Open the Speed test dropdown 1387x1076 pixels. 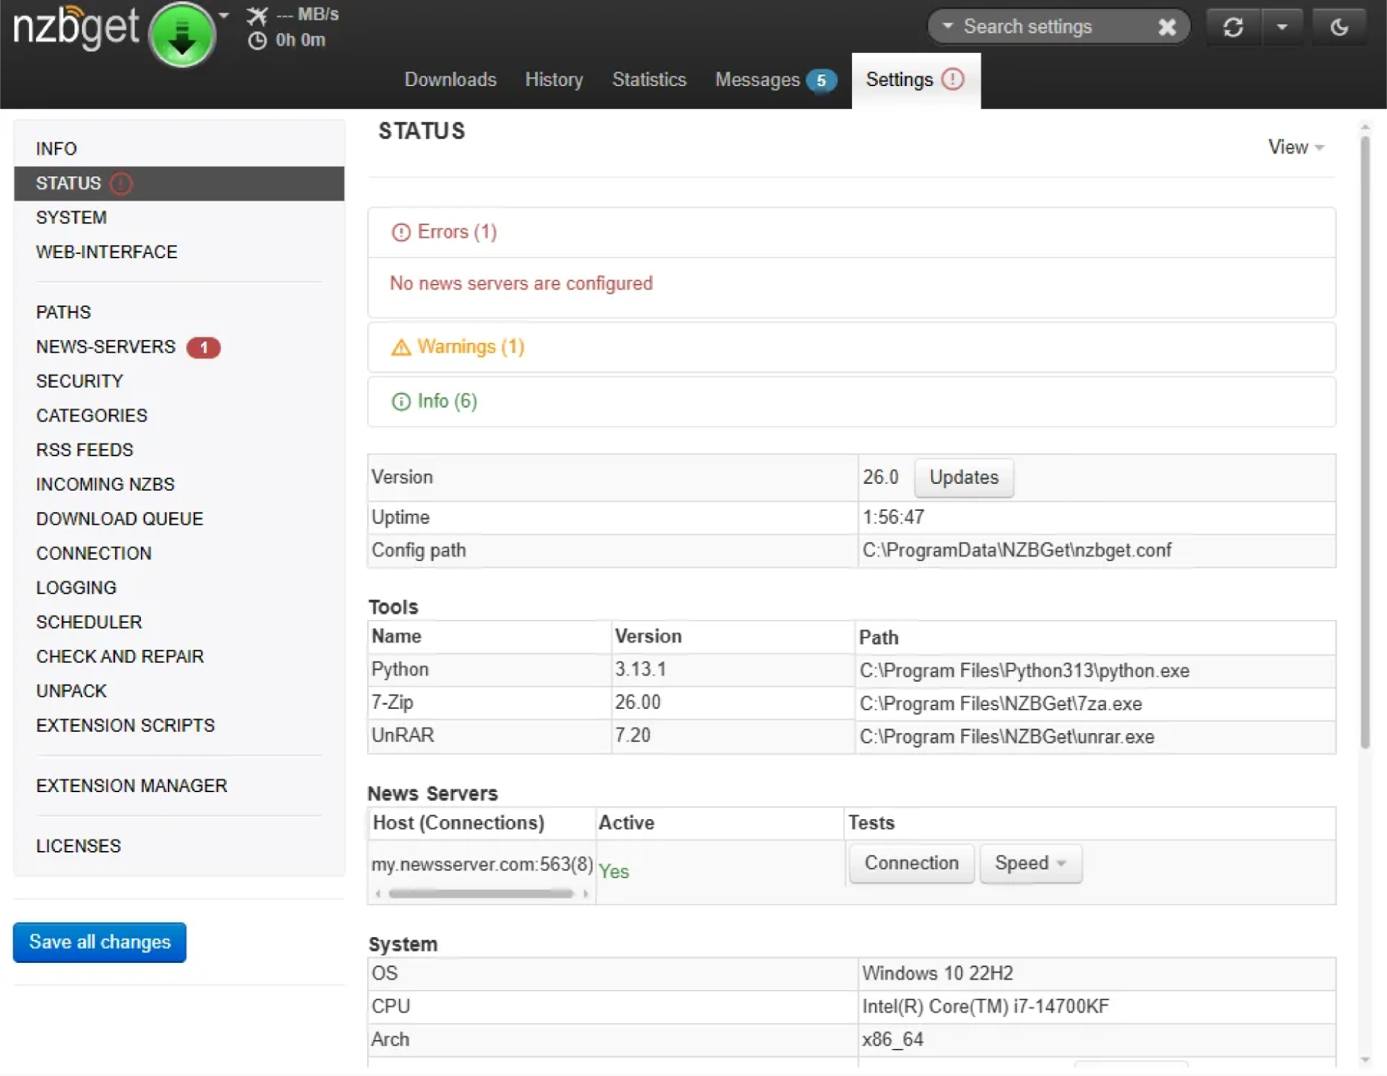(x=1030, y=863)
